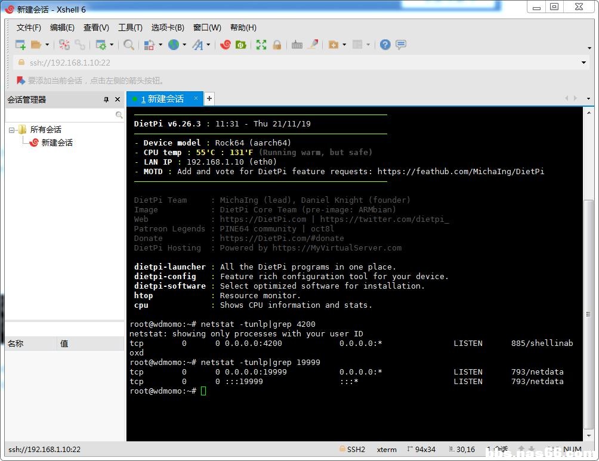Open the 工具(T) menu
The width and height of the screenshot is (599, 461).
[x=130, y=27]
